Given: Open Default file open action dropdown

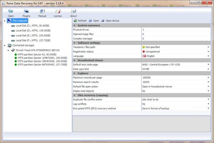Looking at the screenshot, I should pyautogui.click(x=208, y=86).
